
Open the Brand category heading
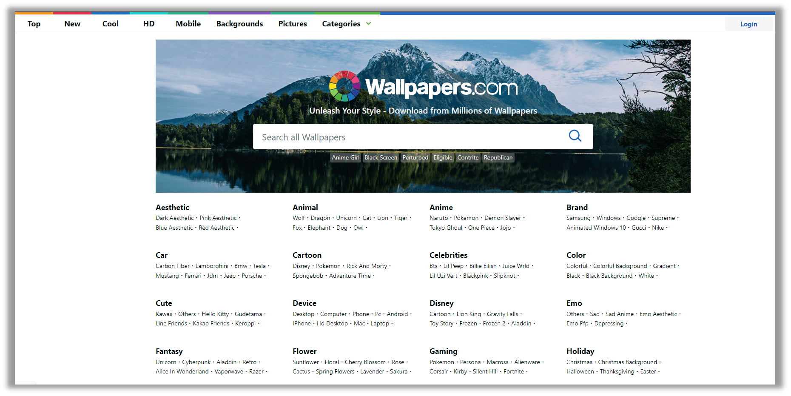[577, 208]
